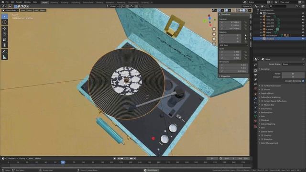Jump to the timeline end frame
The width and height of the screenshot is (306, 172).
coord(135,159)
